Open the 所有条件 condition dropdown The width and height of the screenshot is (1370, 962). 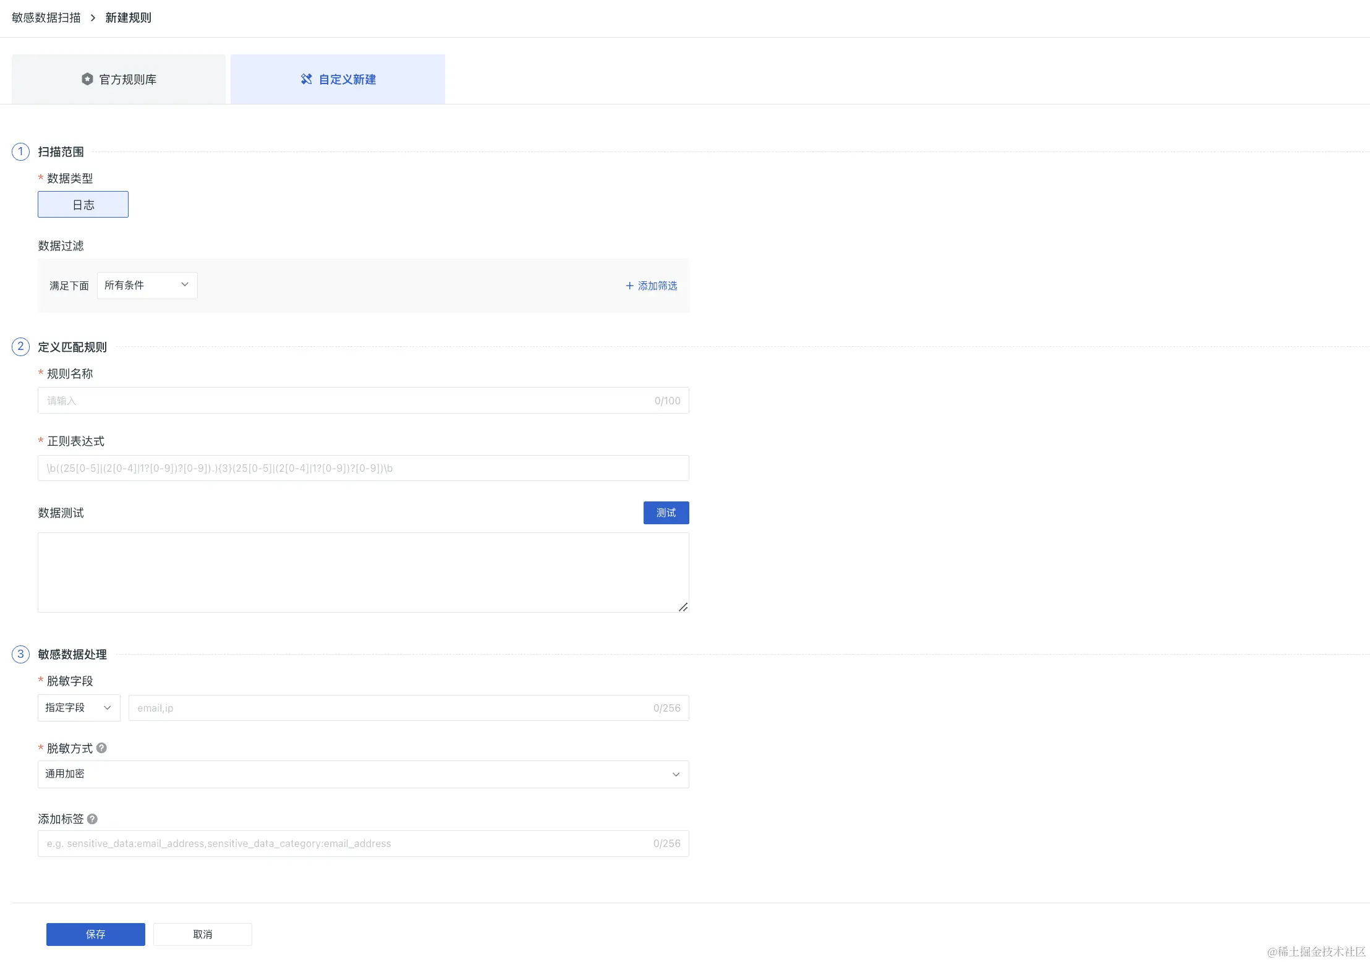tap(147, 286)
